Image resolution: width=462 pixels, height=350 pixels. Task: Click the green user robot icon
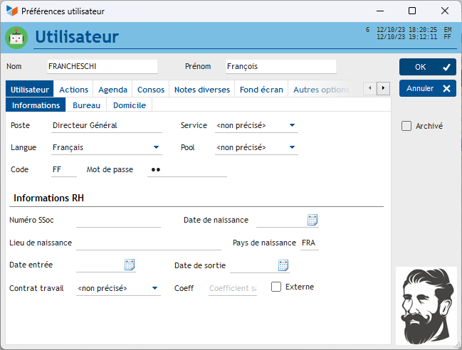[x=16, y=38]
